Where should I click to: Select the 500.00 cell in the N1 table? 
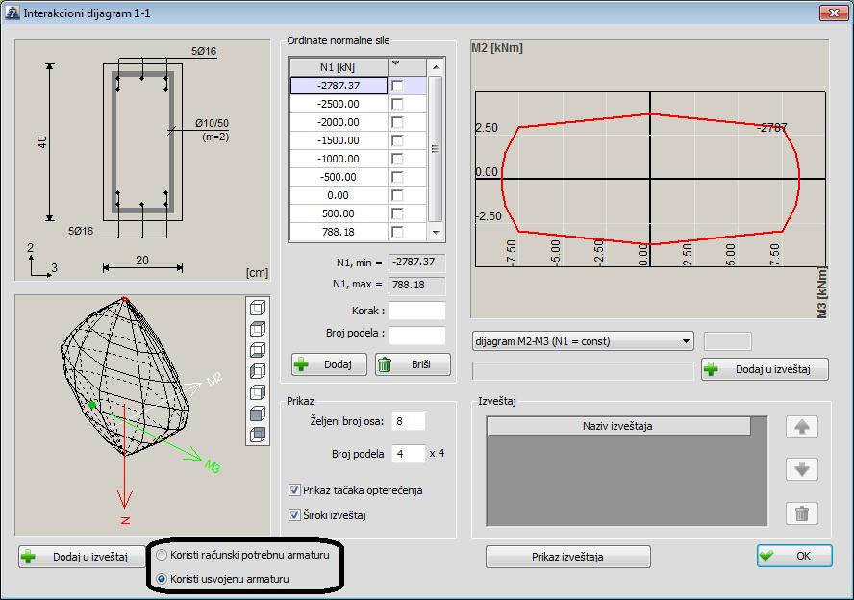coord(339,213)
